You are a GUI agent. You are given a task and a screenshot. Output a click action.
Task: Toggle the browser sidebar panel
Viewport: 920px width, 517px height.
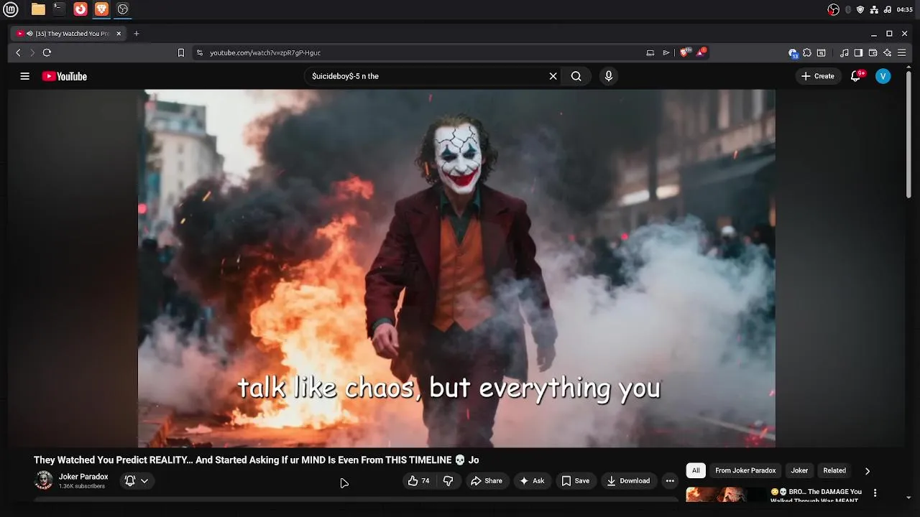[858, 52]
